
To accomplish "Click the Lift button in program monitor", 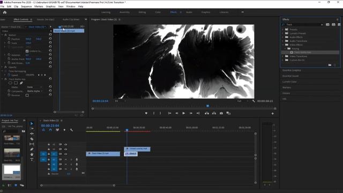I will pos(206,113).
